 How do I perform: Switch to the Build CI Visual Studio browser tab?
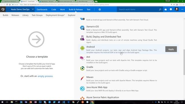coord(29,1)
